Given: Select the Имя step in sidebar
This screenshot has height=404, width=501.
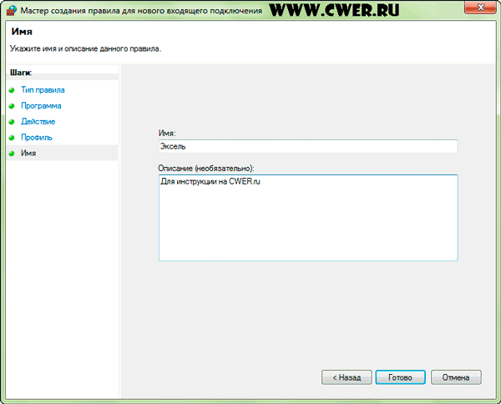Looking at the screenshot, I should (28, 154).
